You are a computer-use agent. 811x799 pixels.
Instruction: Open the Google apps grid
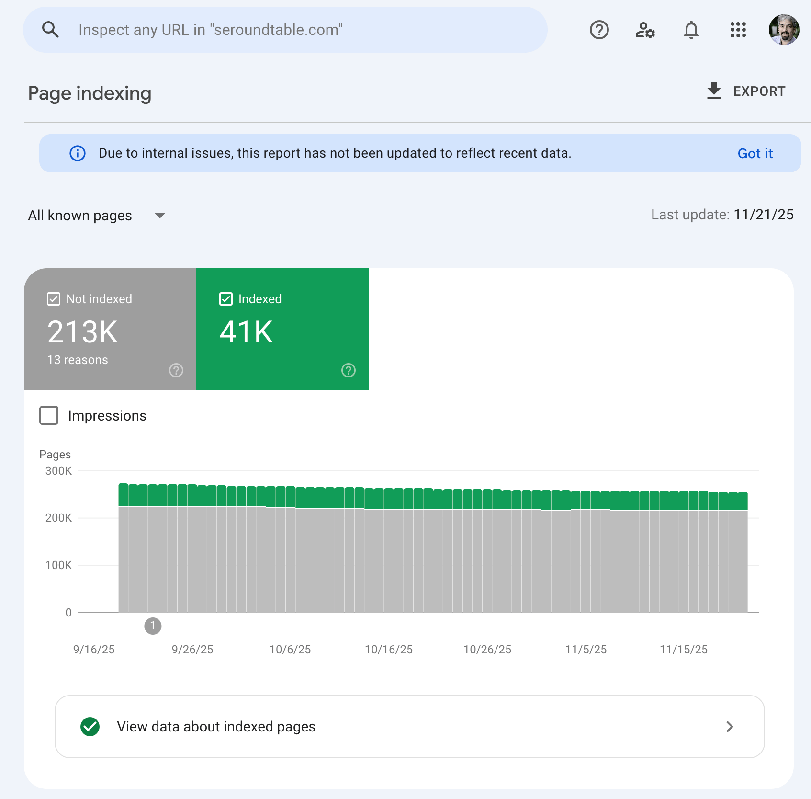tap(738, 30)
